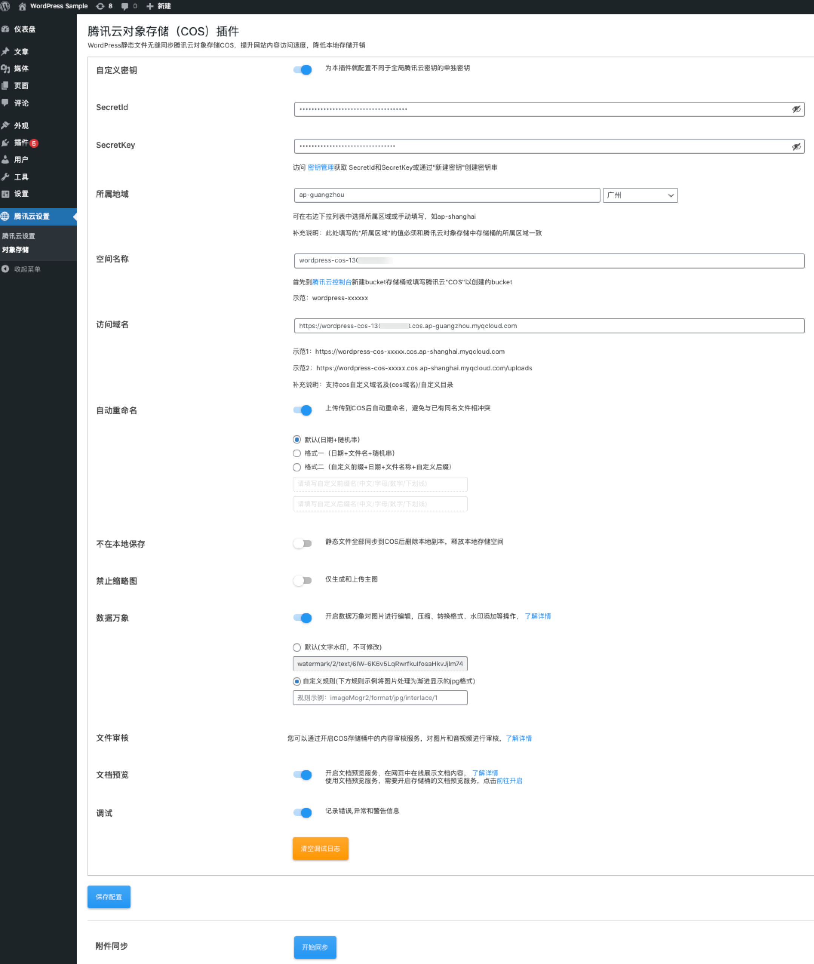Toggle the 调试 debug switch

[x=303, y=813]
